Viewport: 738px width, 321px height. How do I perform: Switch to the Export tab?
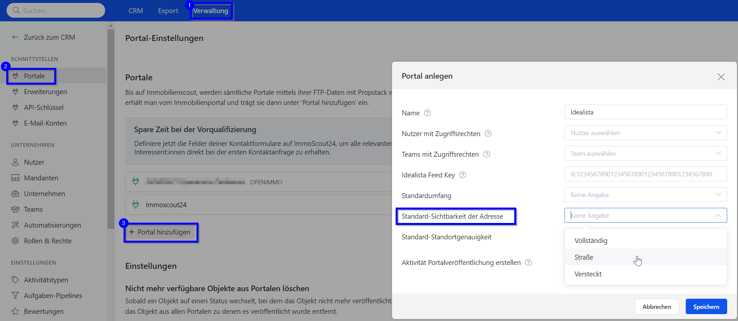point(168,11)
